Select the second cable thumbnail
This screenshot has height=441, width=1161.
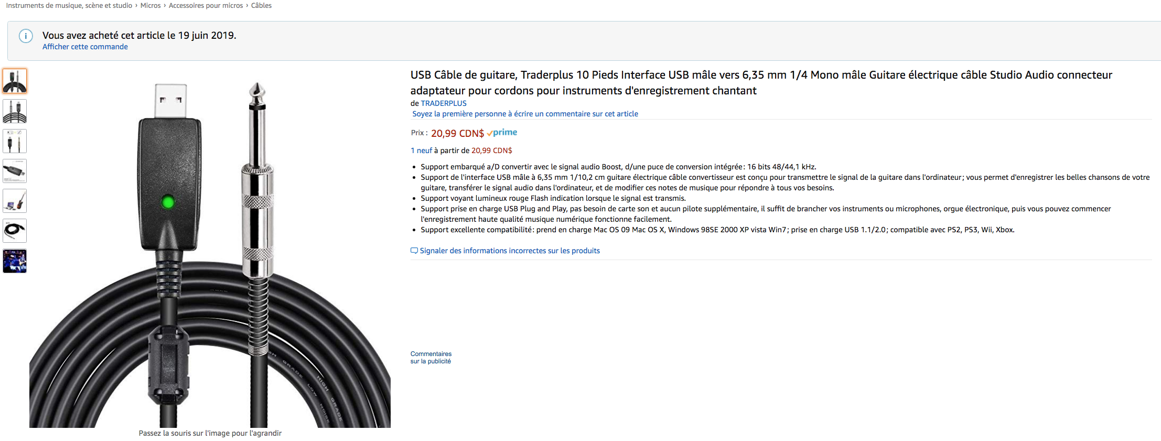[x=15, y=111]
